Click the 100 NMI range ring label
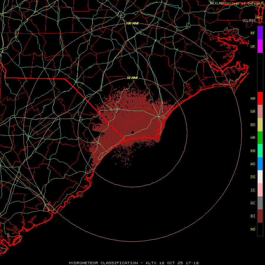The height and width of the screenshot is (265, 265). click(x=132, y=23)
